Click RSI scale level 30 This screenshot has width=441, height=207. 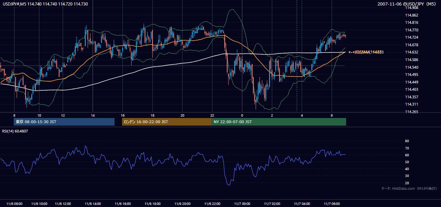pyautogui.click(x=407, y=176)
